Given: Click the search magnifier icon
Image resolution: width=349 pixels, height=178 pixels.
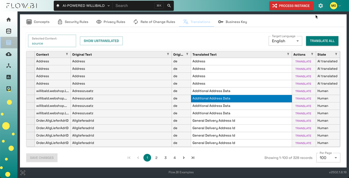Looking at the screenshot, I should (169, 6).
